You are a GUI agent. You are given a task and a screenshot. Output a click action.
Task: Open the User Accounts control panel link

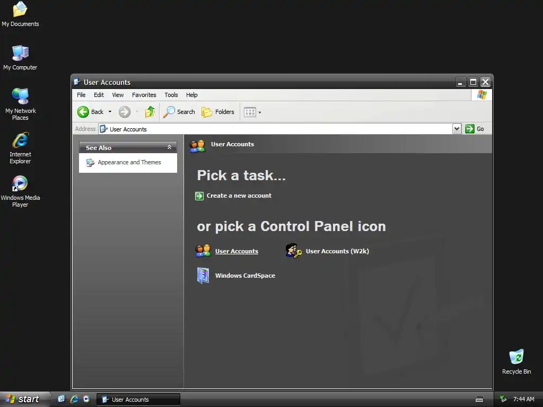pyautogui.click(x=237, y=251)
